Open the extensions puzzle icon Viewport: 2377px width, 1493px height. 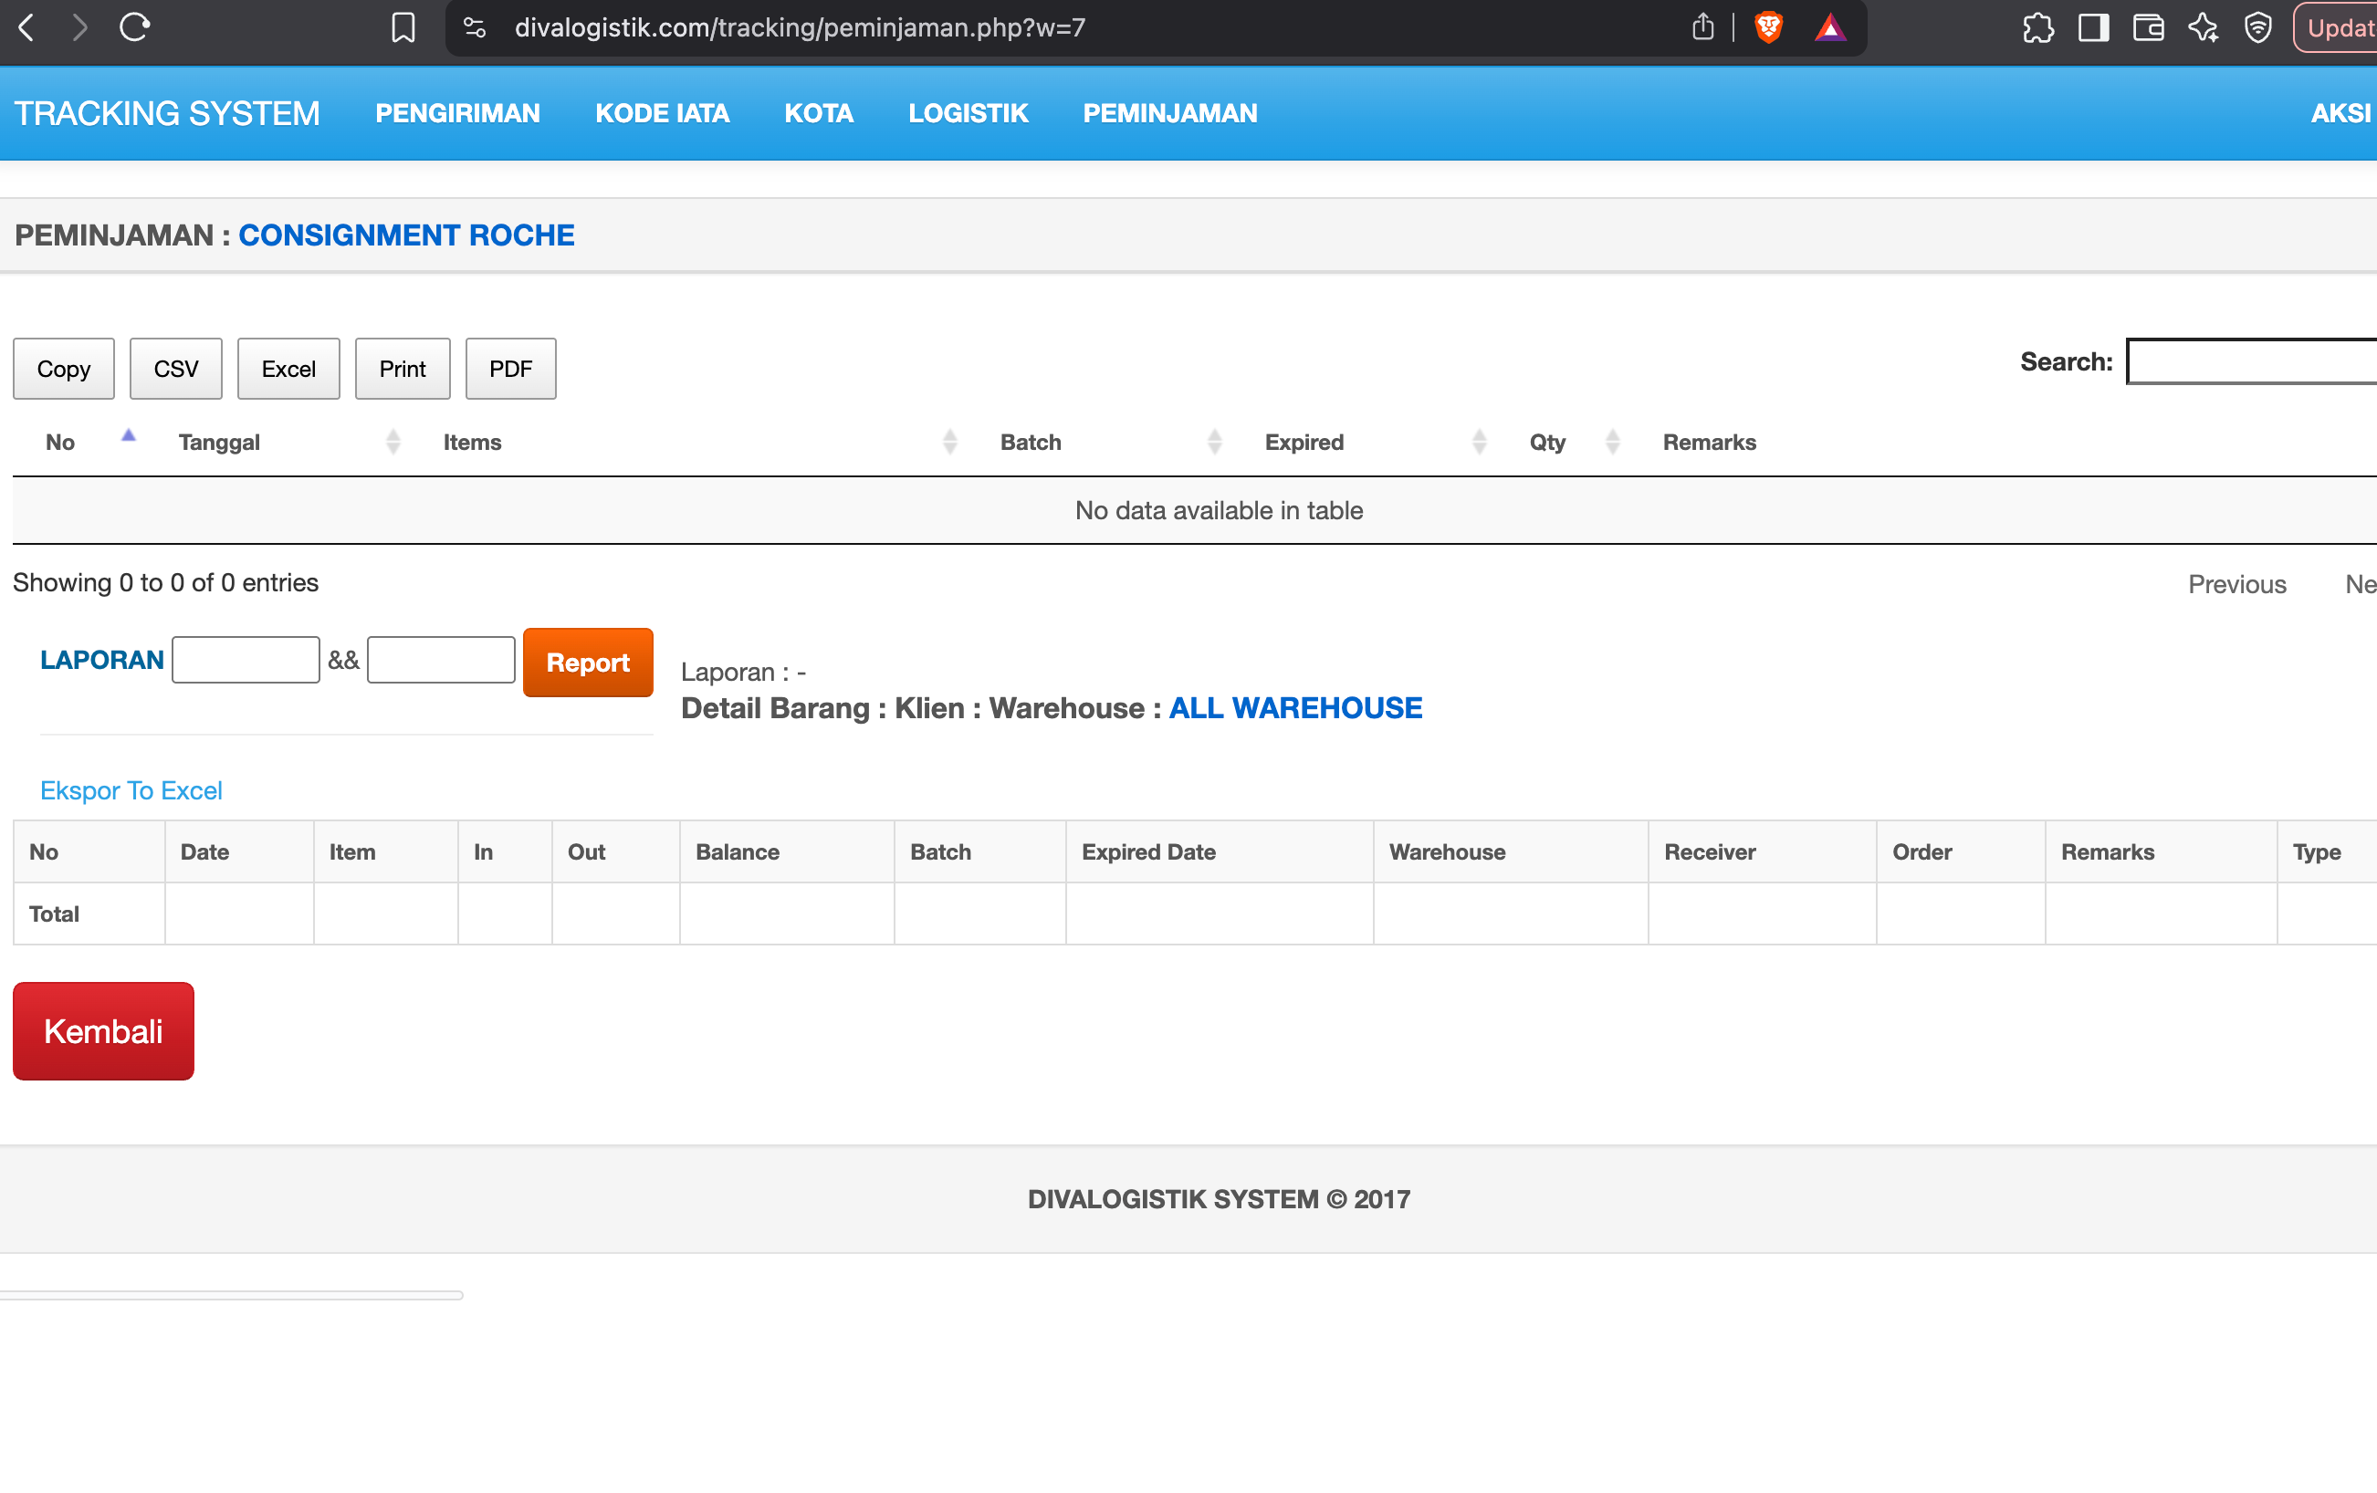2037,27
